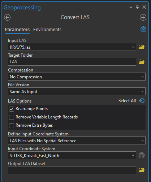Click the Remove Variable Length Records label

47,117
